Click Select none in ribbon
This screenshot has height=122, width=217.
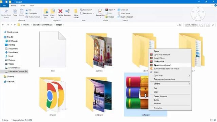(x=124, y=13)
